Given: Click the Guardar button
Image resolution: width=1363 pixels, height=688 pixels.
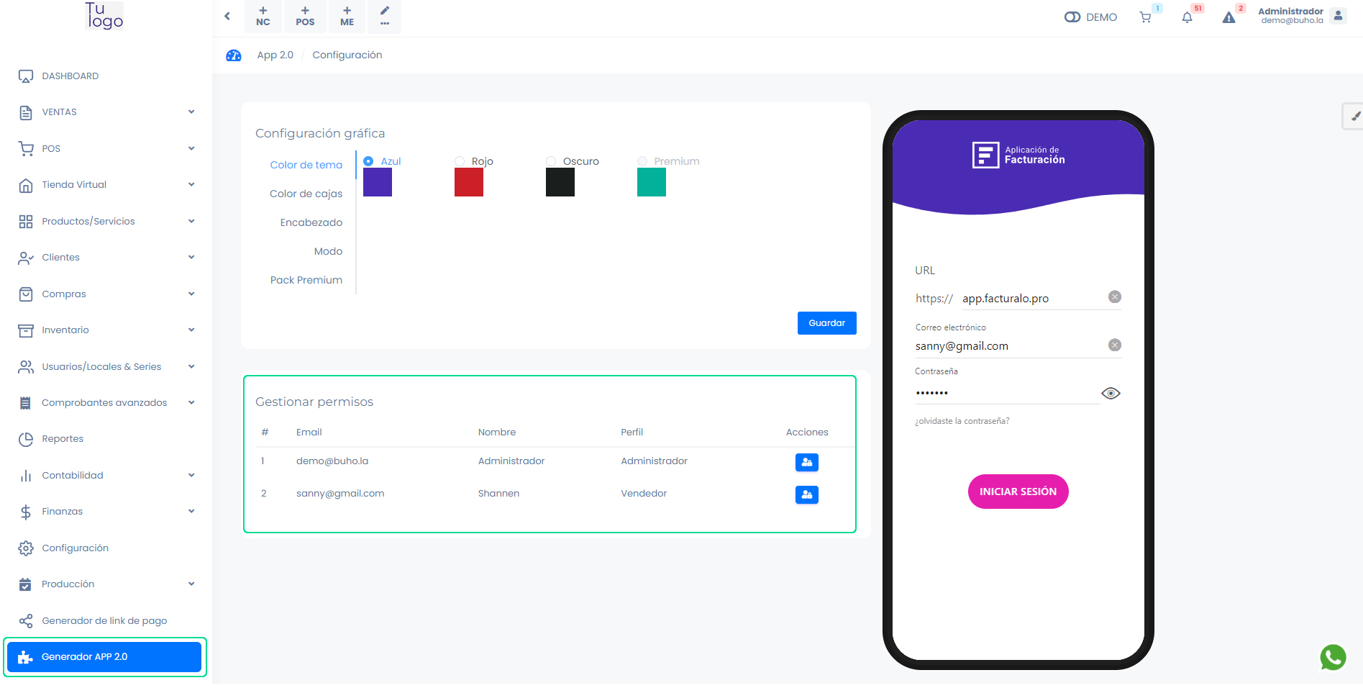Looking at the screenshot, I should (826, 323).
